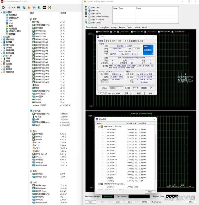Expand the 主板 node in the sidebar tree
The height and width of the screenshot is (205, 199).
tap(2, 37)
